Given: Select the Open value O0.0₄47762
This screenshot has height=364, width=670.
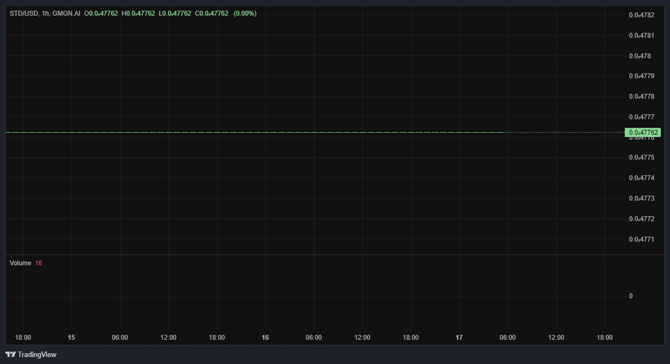Looking at the screenshot, I should [101, 13].
